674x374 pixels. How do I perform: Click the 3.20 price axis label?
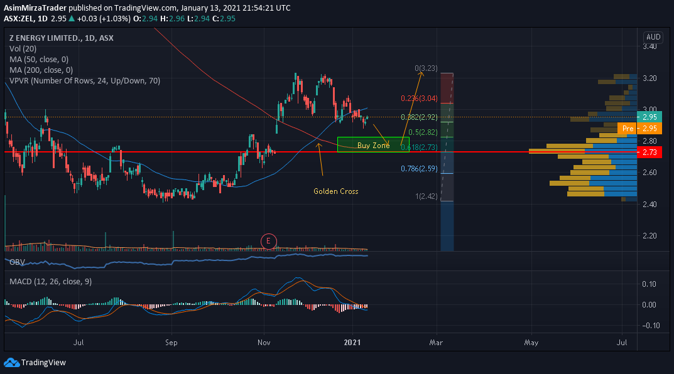click(x=650, y=78)
